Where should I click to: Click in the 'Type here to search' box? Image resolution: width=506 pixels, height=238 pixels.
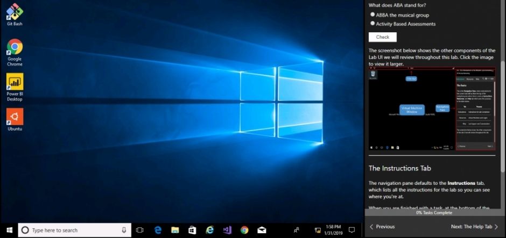click(x=73, y=230)
